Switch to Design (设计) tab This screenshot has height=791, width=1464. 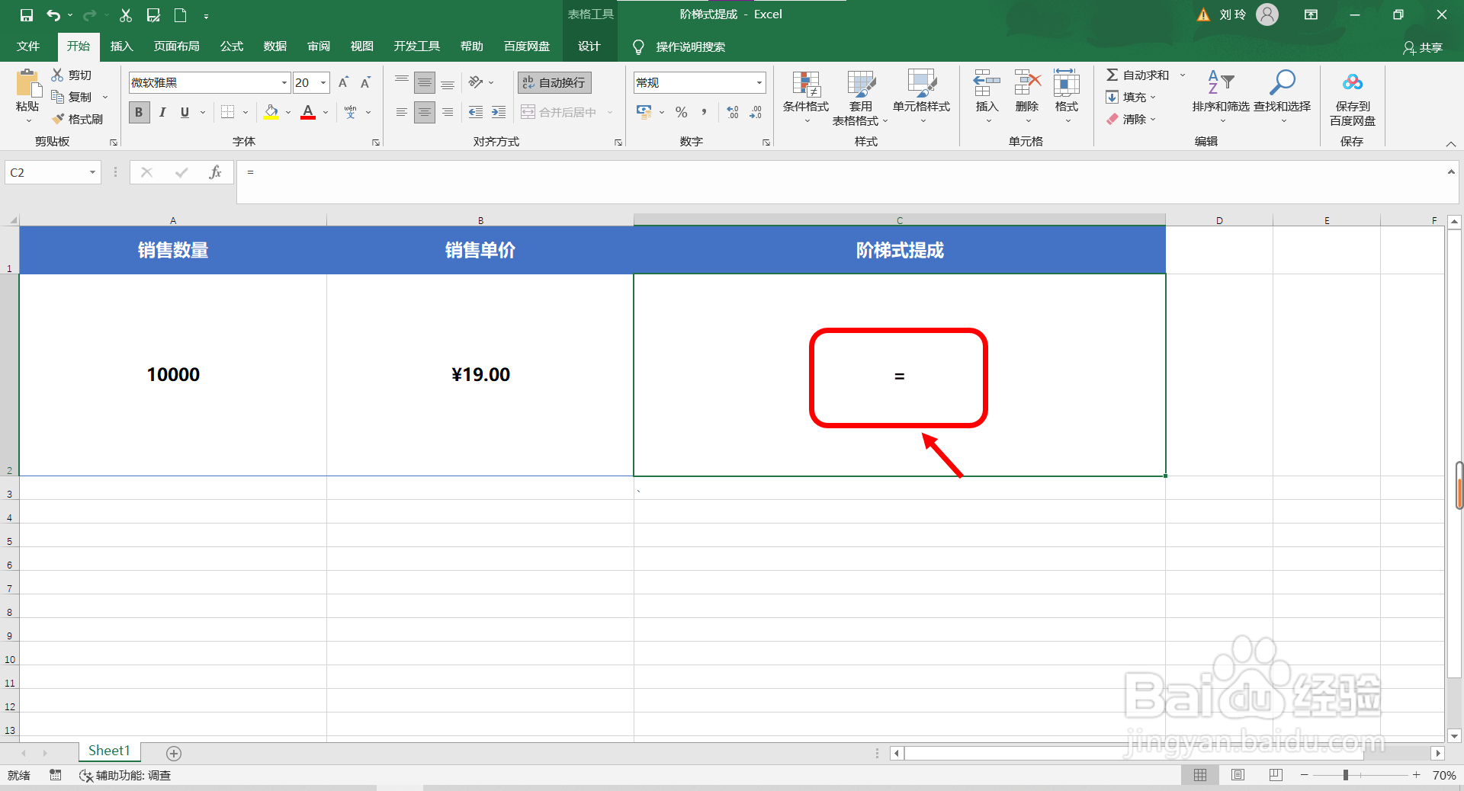589,46
